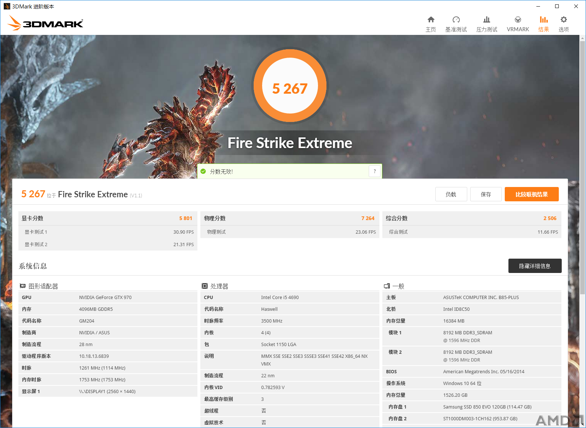586x428 pixels.
Task: Click motherboard ASUSTeK COMPUTER INC. B85-PLUS
Action: click(481, 298)
